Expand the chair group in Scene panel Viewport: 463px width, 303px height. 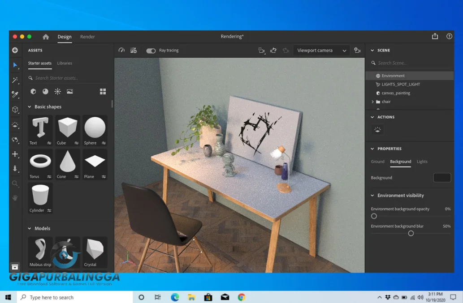coord(372,102)
